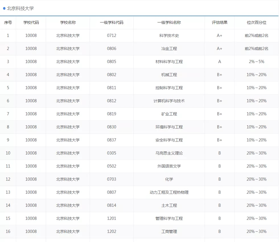
Task: Click the B+ result for 矿业工程
Action: pyautogui.click(x=220, y=114)
